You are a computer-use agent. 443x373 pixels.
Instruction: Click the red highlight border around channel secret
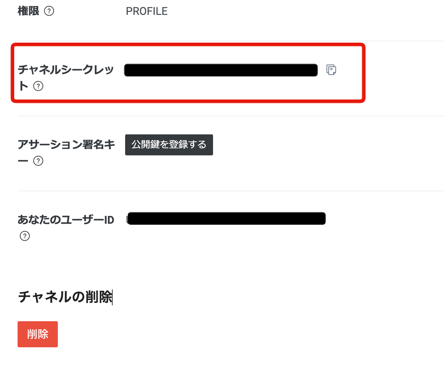pyautogui.click(x=188, y=45)
